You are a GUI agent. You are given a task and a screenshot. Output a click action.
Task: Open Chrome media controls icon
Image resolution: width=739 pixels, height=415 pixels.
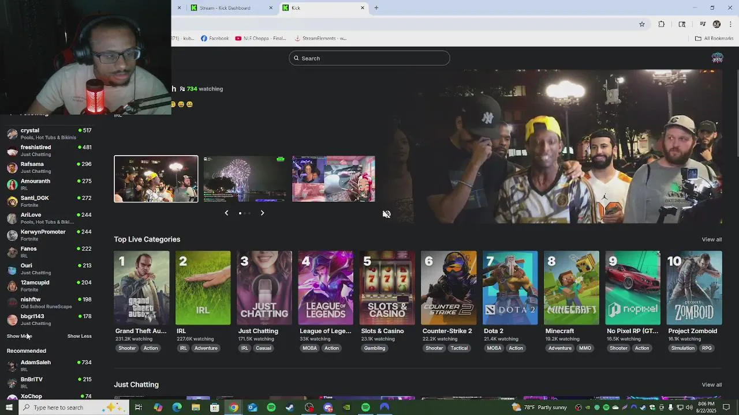click(x=703, y=24)
